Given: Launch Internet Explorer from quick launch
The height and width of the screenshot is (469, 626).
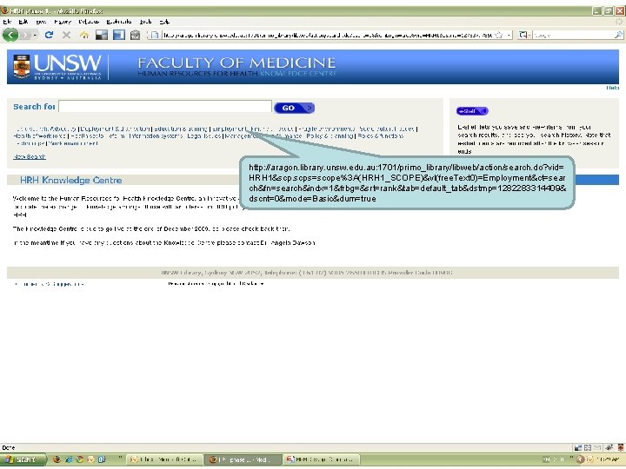Looking at the screenshot, I should click(x=69, y=459).
